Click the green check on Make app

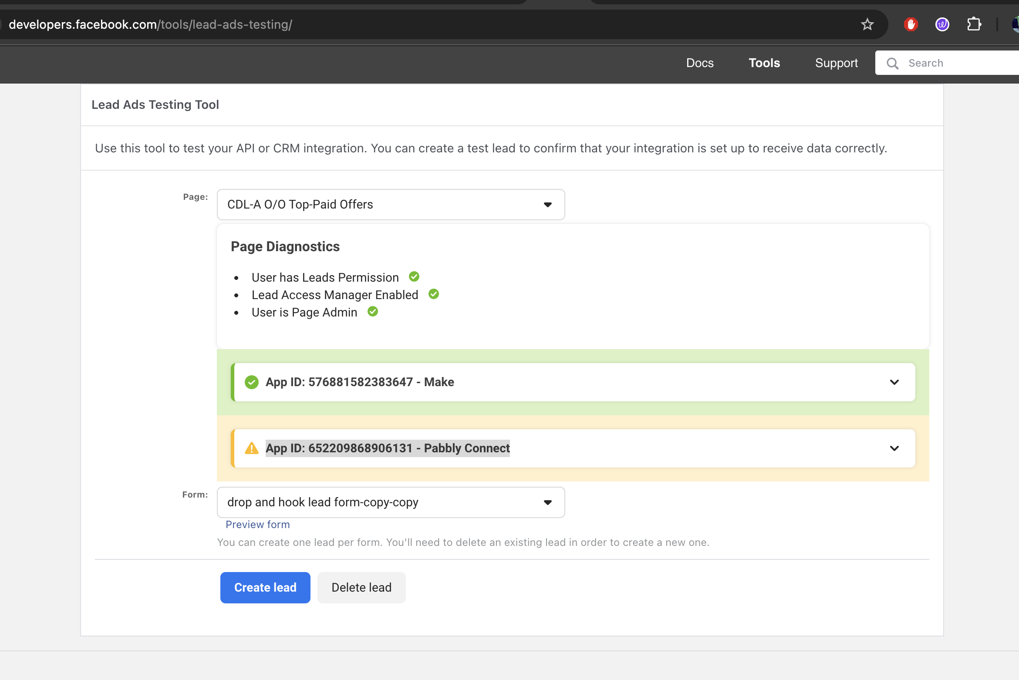click(252, 382)
